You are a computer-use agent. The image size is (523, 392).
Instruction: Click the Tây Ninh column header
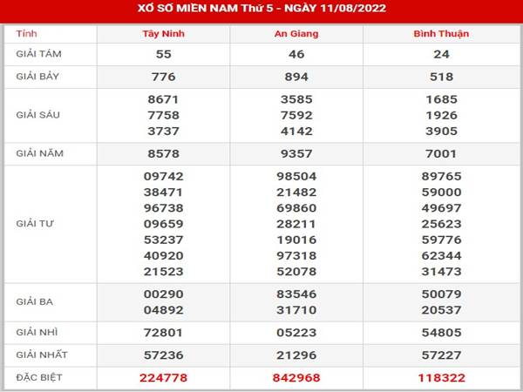[163, 34]
